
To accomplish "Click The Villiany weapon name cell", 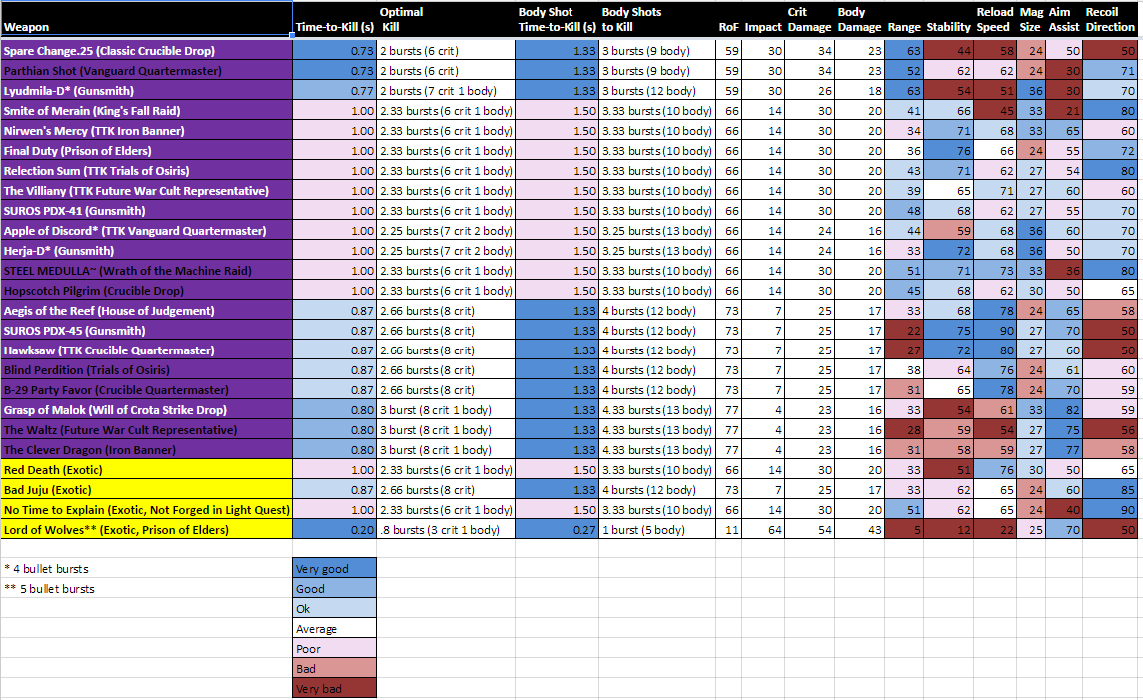I will pyautogui.click(x=147, y=190).
